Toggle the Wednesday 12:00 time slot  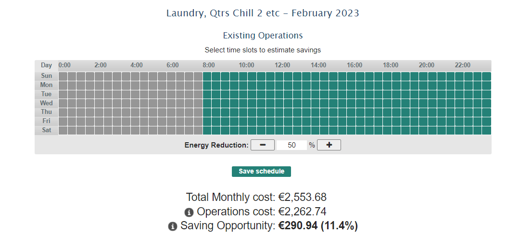click(x=279, y=103)
